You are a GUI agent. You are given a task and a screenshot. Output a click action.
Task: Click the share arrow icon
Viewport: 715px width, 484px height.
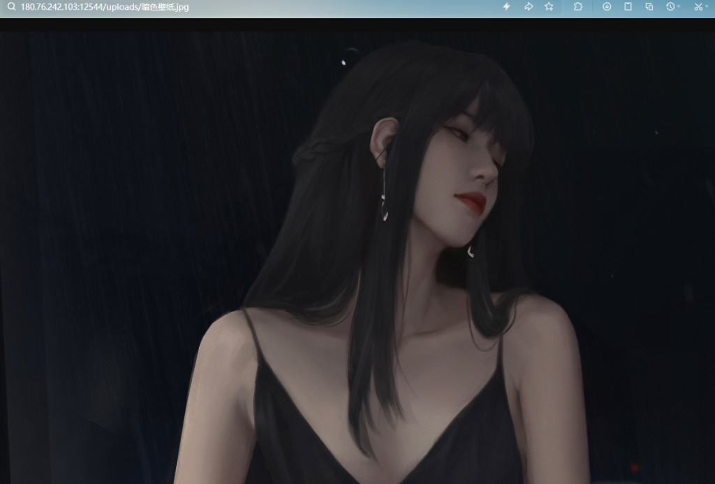tap(528, 7)
